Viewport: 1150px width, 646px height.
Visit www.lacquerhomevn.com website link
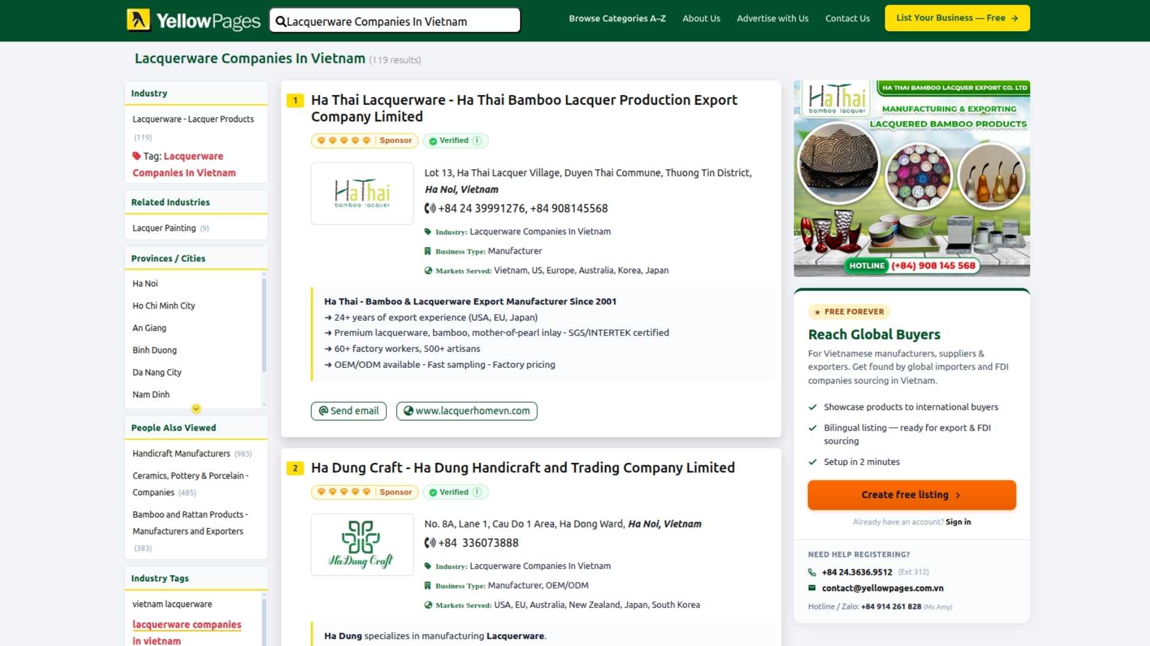(x=467, y=411)
